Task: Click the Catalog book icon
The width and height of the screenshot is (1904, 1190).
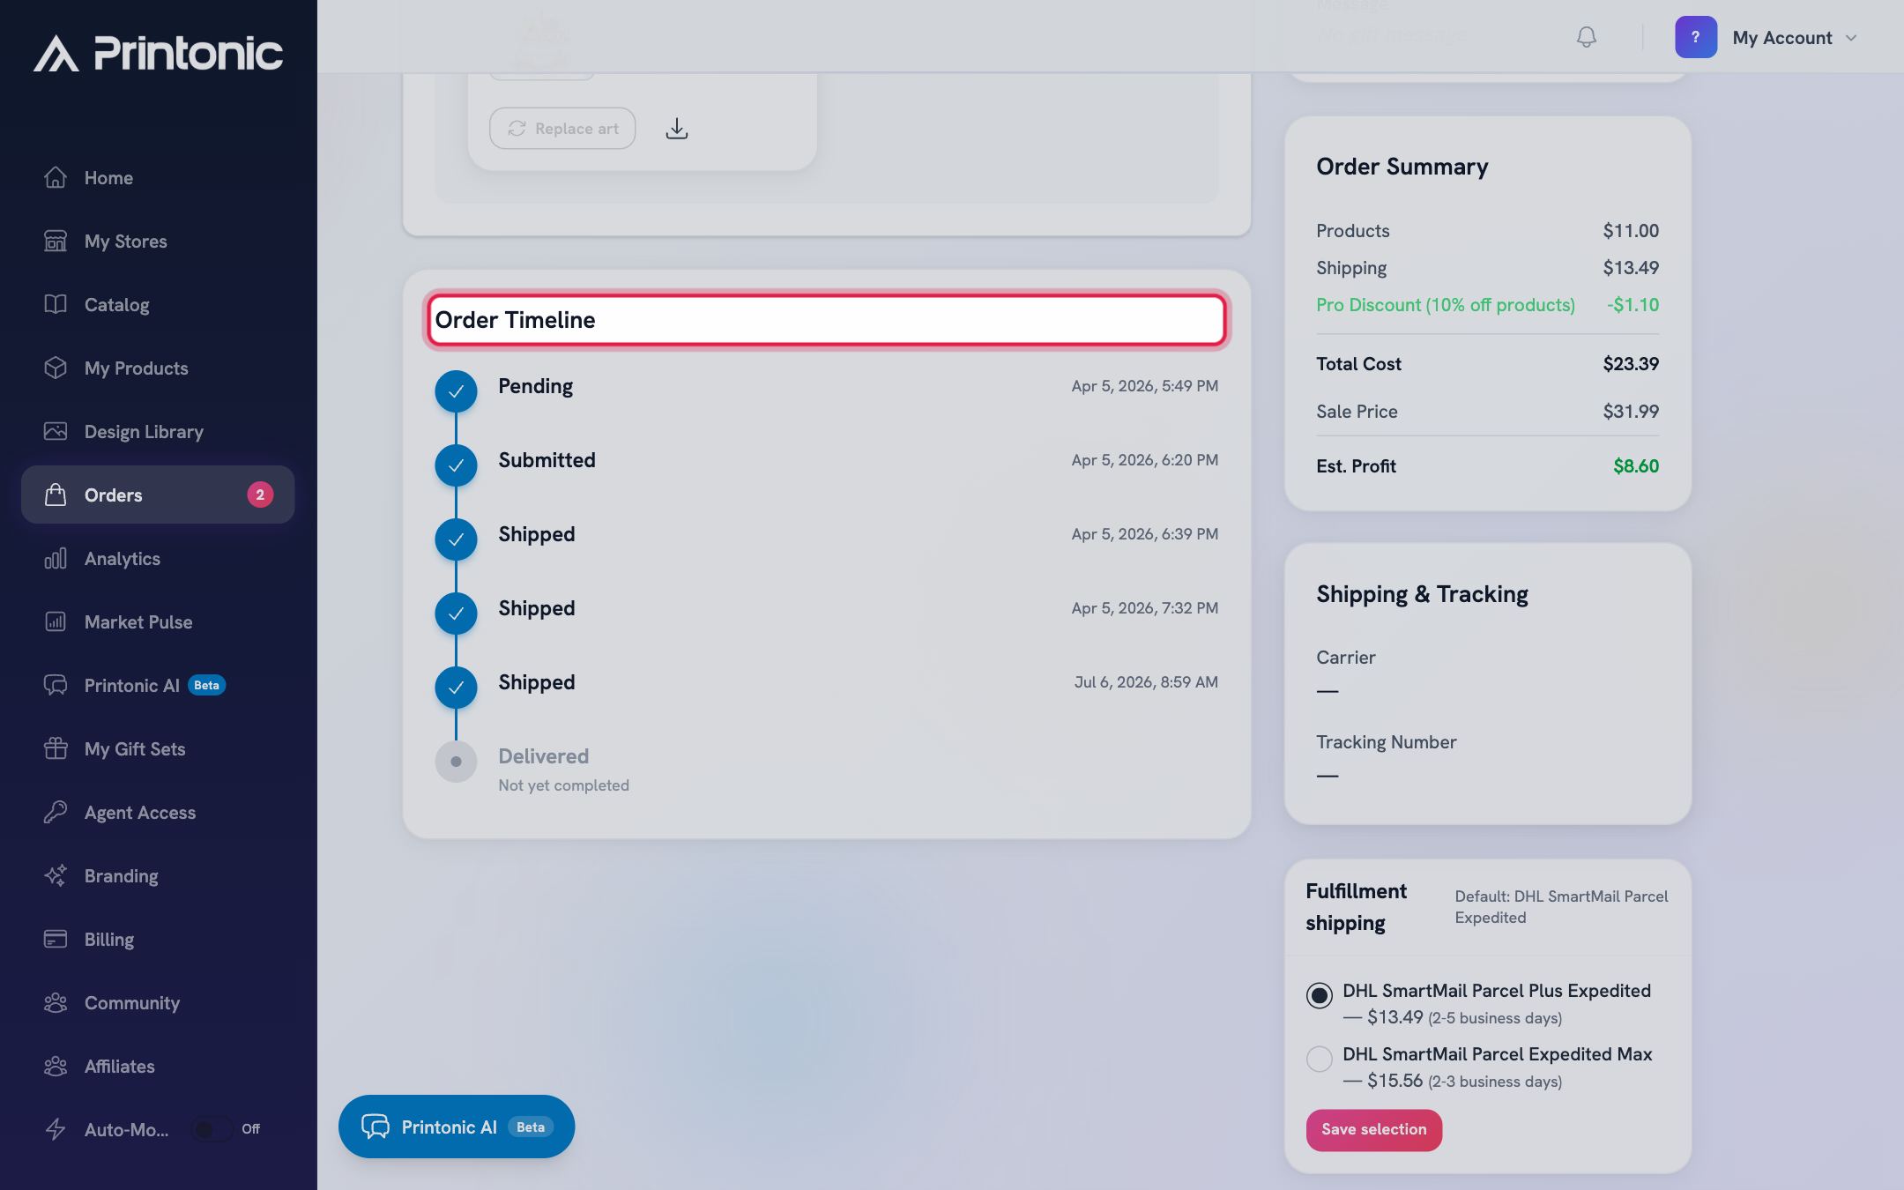Action: click(56, 304)
